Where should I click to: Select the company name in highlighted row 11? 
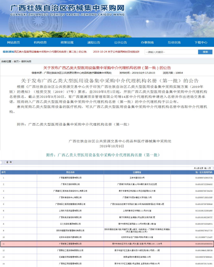[70, 244]
